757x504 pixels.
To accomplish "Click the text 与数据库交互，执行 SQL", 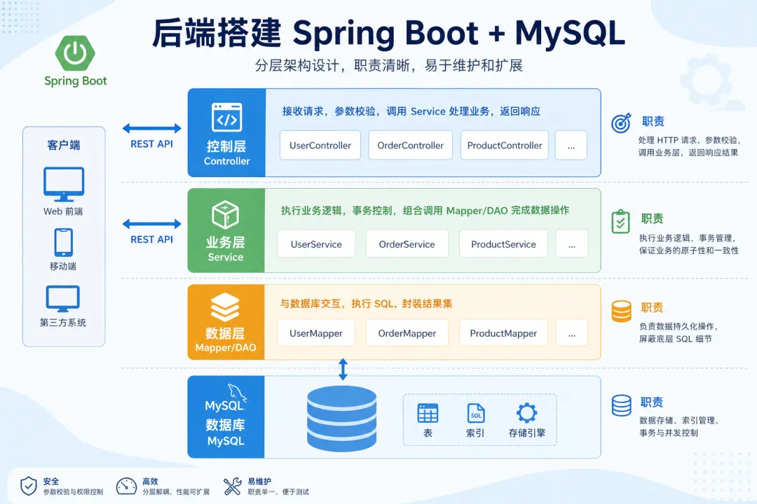I will [336, 304].
